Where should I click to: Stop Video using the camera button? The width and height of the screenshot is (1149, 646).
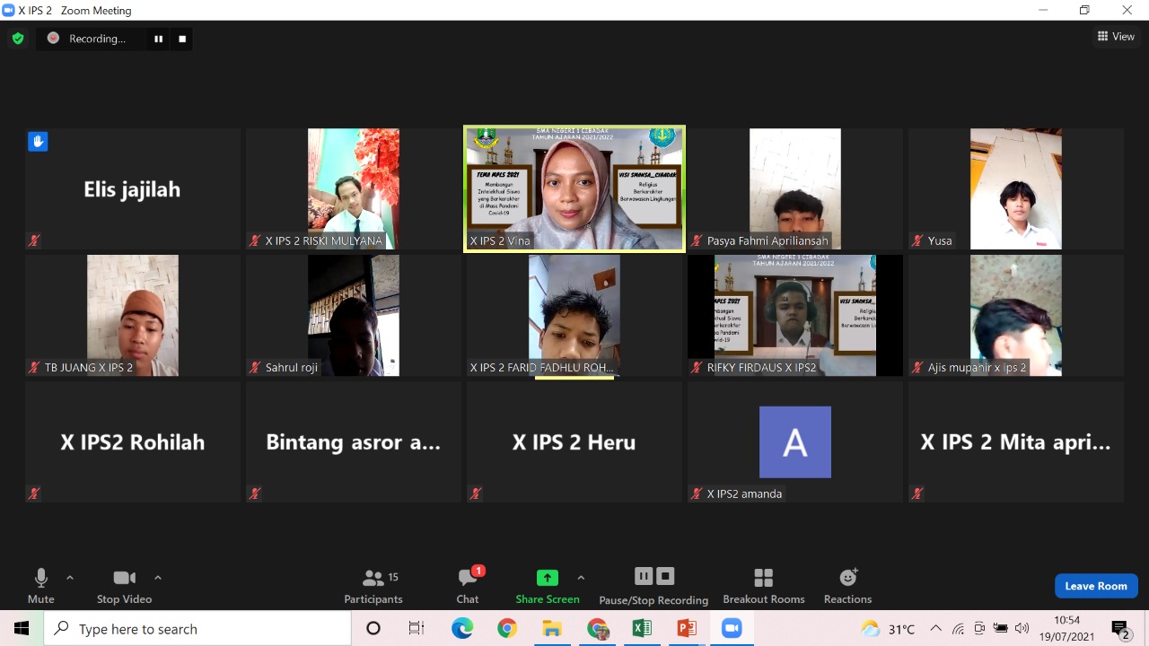[124, 587]
